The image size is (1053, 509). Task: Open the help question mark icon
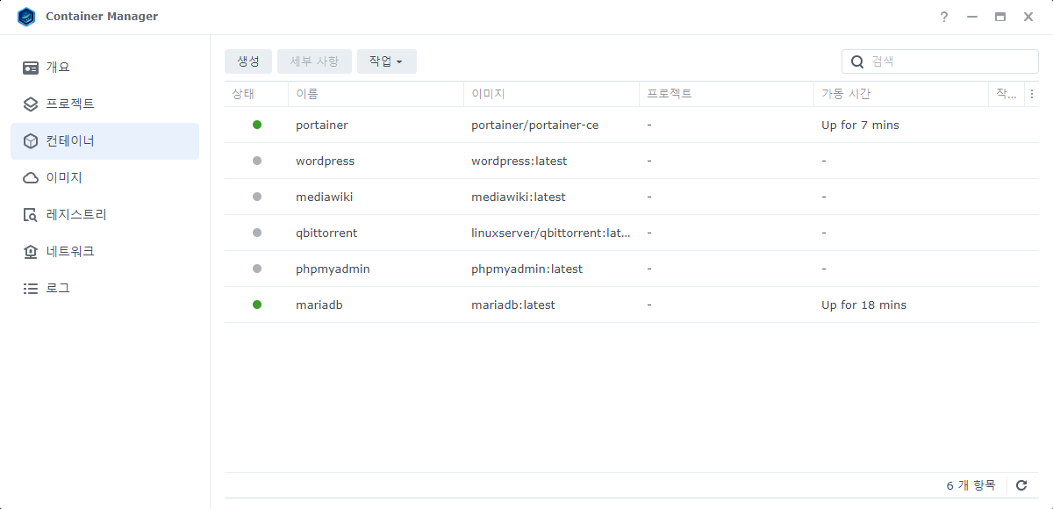pyautogui.click(x=944, y=17)
